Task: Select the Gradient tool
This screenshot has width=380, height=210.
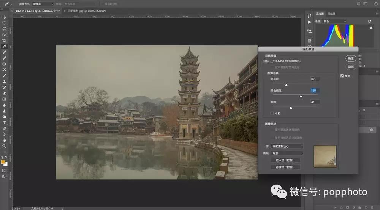Action: pyautogui.click(x=4, y=99)
